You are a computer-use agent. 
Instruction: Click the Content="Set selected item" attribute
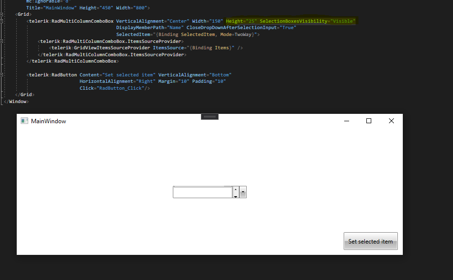117,75
